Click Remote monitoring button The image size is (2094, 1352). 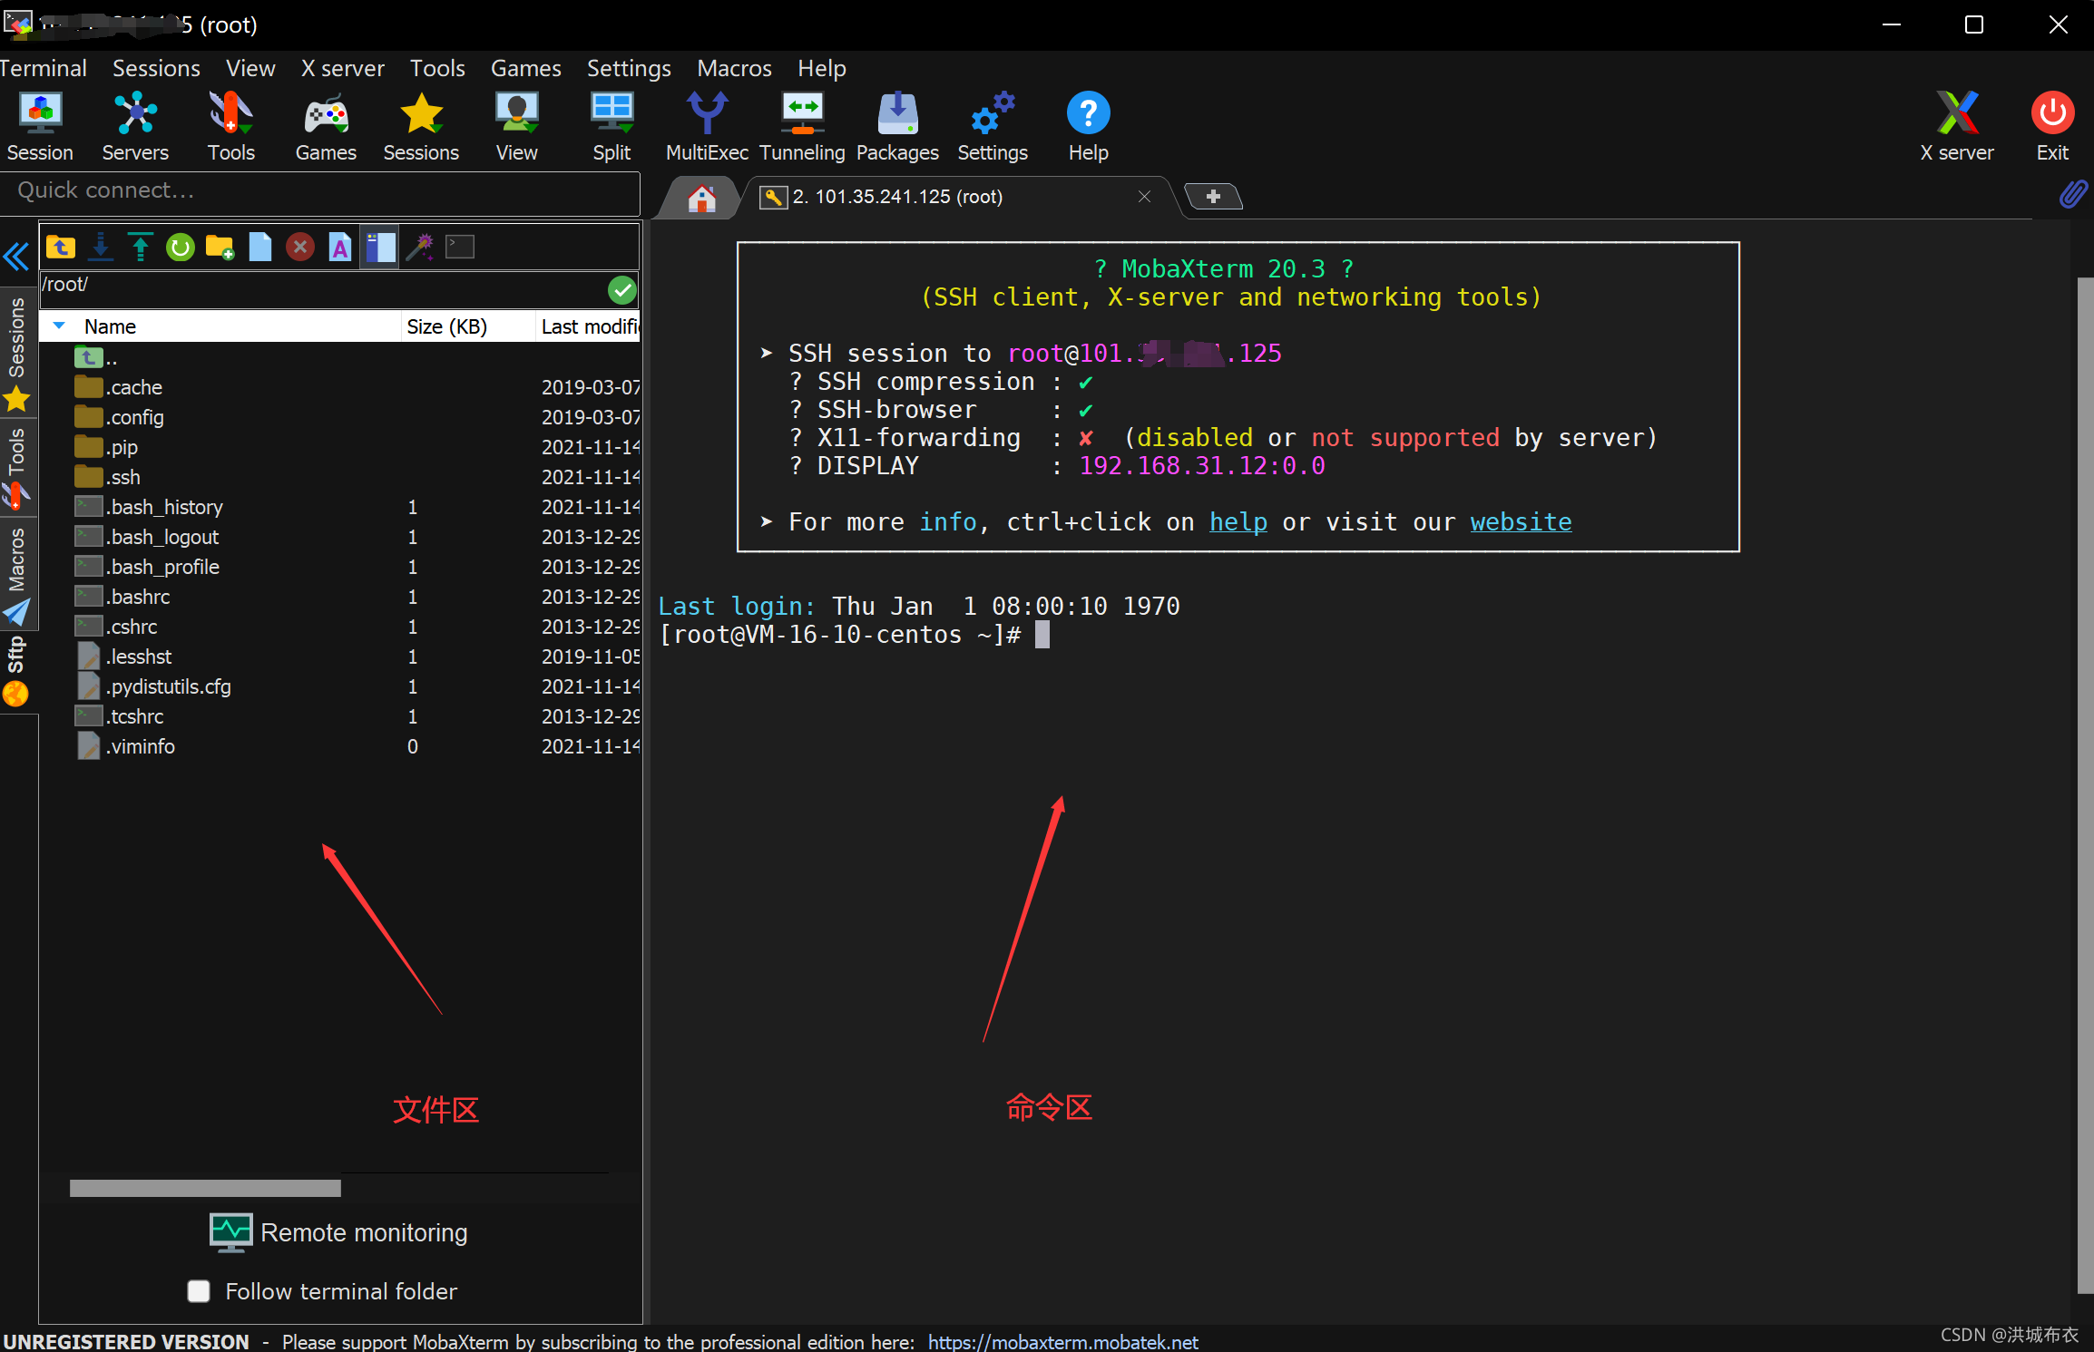338,1232
